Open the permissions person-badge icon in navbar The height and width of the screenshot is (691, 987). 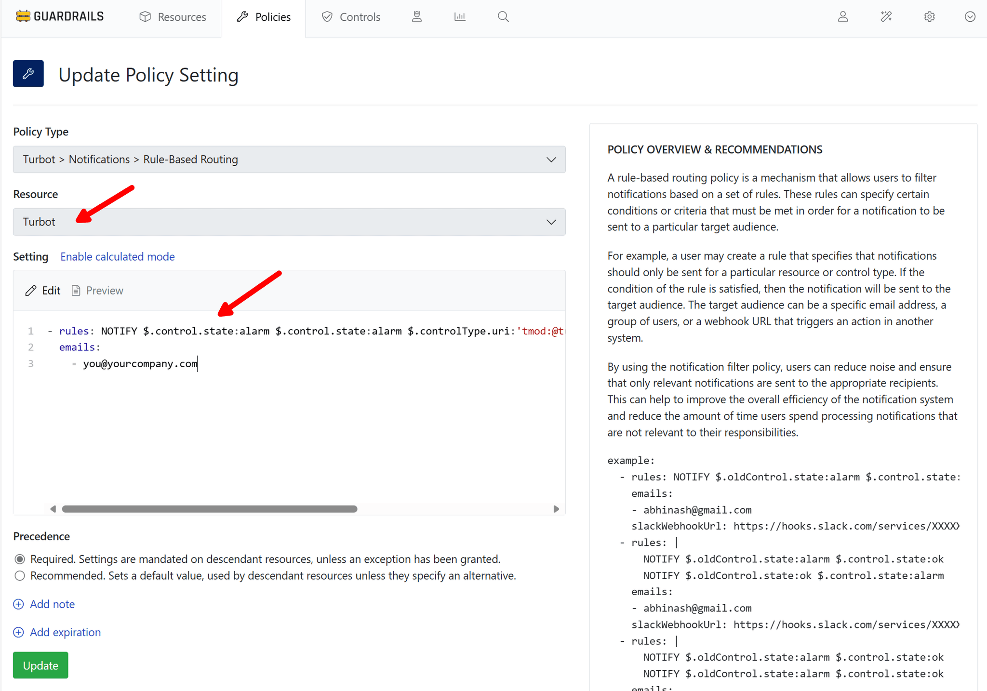(417, 17)
